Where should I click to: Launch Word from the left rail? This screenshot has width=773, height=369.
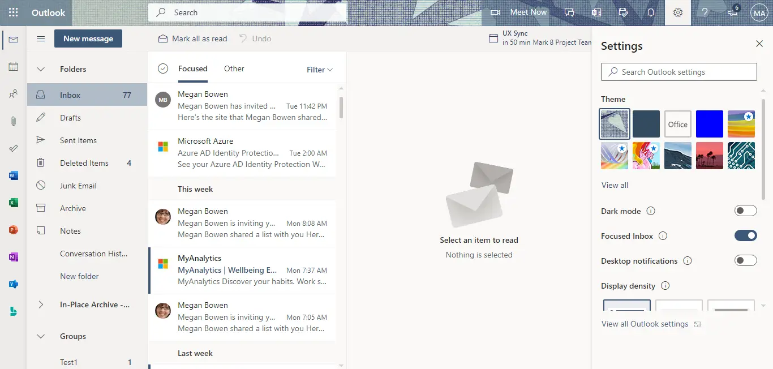(x=13, y=175)
